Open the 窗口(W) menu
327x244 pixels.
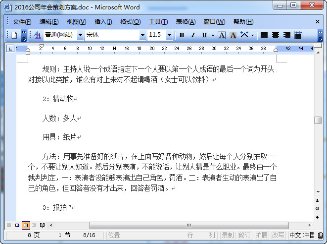point(214,22)
